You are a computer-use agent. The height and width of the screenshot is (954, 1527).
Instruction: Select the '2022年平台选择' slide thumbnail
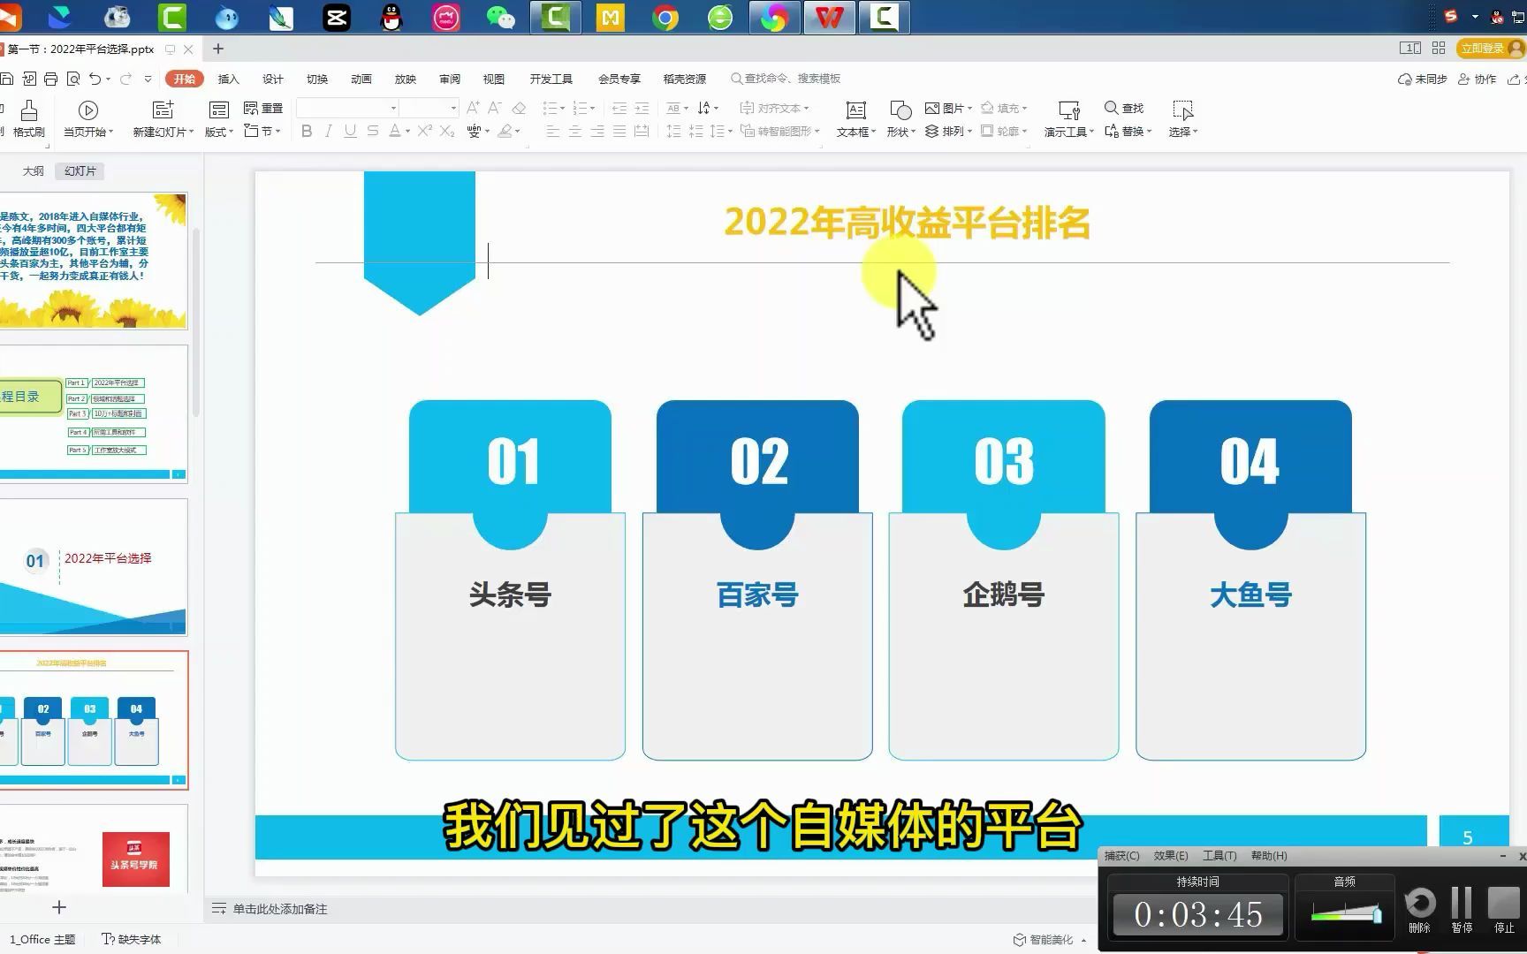[94, 566]
